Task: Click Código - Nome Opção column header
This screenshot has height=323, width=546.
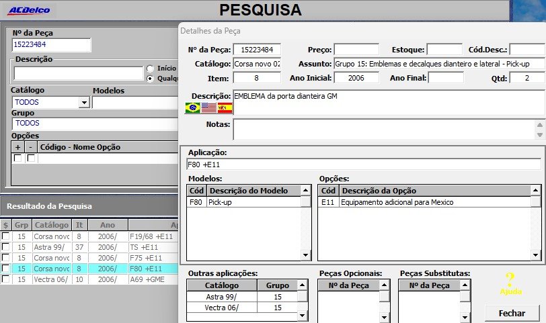Action: [x=108, y=147]
